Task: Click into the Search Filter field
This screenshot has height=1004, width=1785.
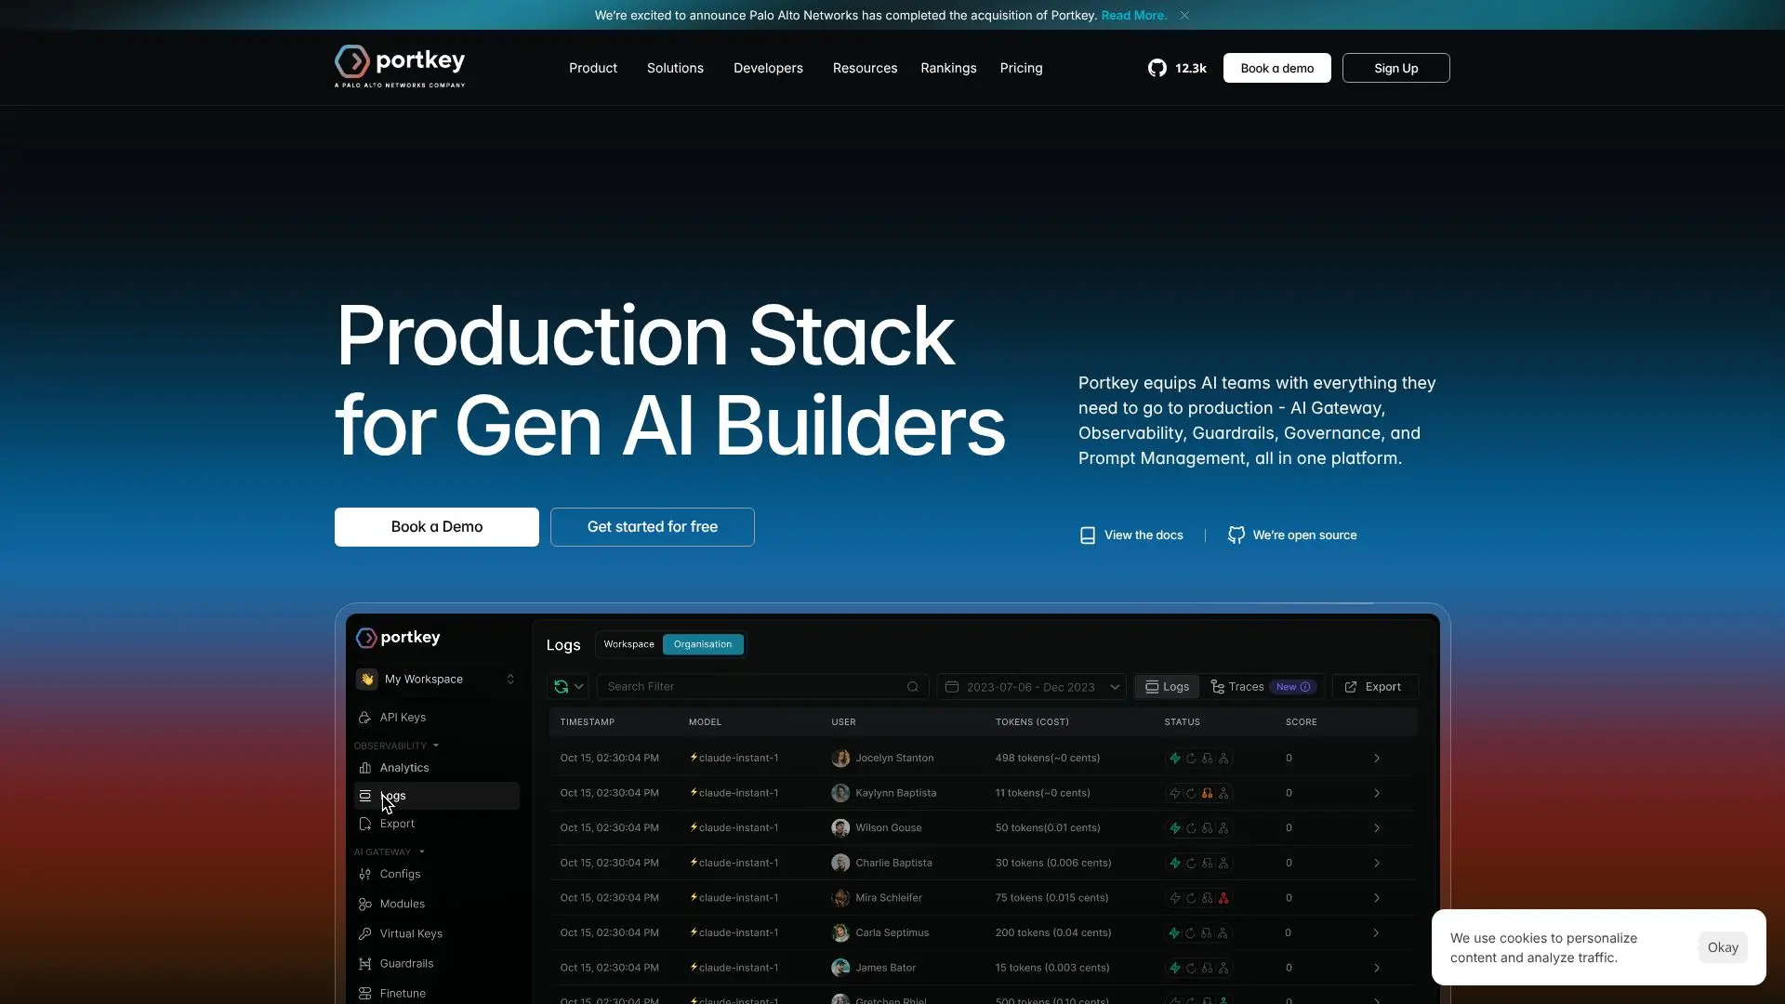Action: (x=762, y=687)
